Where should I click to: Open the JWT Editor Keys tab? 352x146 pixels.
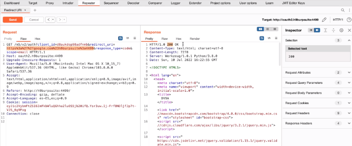294,3
